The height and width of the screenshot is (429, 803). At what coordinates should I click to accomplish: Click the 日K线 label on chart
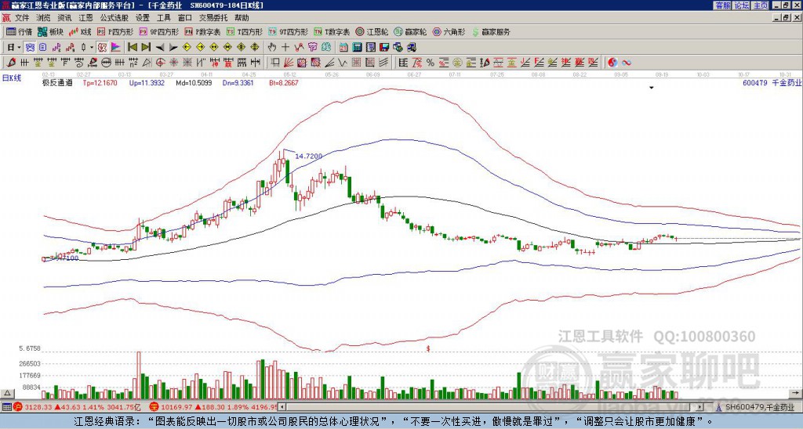(11, 78)
